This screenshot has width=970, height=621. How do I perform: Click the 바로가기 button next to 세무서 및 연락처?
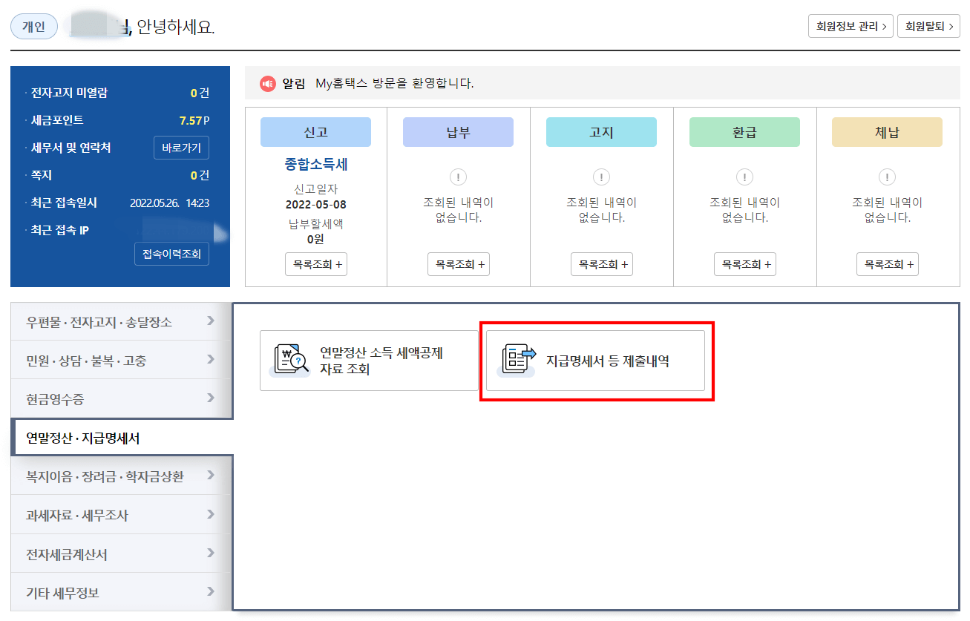click(x=181, y=147)
